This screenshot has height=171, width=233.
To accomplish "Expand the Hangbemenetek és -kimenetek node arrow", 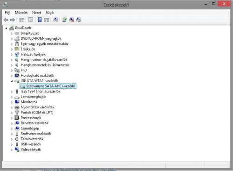I will 12,65.
